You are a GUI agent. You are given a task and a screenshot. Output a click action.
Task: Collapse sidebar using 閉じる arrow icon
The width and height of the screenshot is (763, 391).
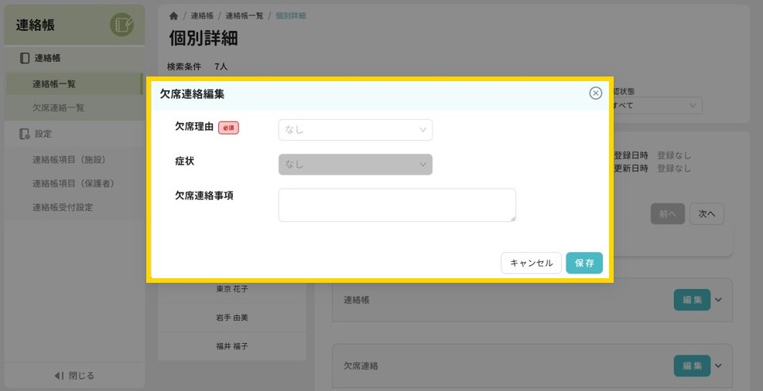pos(59,376)
